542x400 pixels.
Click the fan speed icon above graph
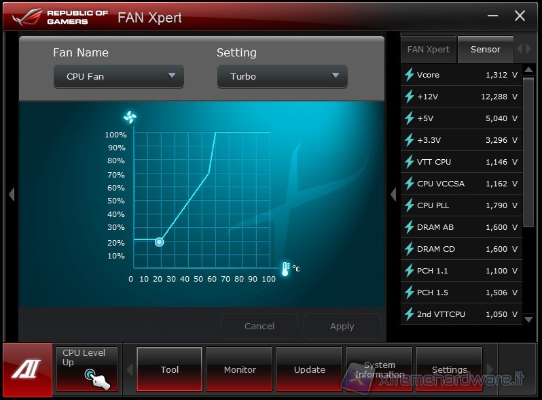[x=130, y=117]
